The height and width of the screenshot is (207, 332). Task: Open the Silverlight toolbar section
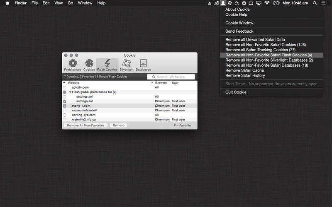[127, 65]
